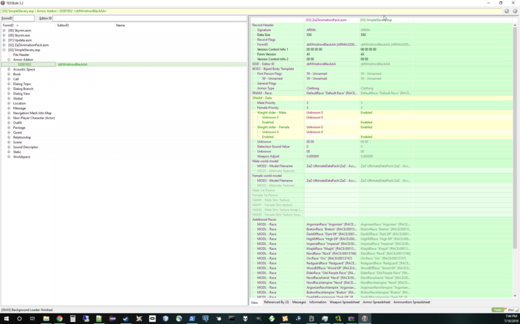The height and width of the screenshot is (324, 520).
Task: Expand the Acoustic Space group
Action: click(9, 69)
